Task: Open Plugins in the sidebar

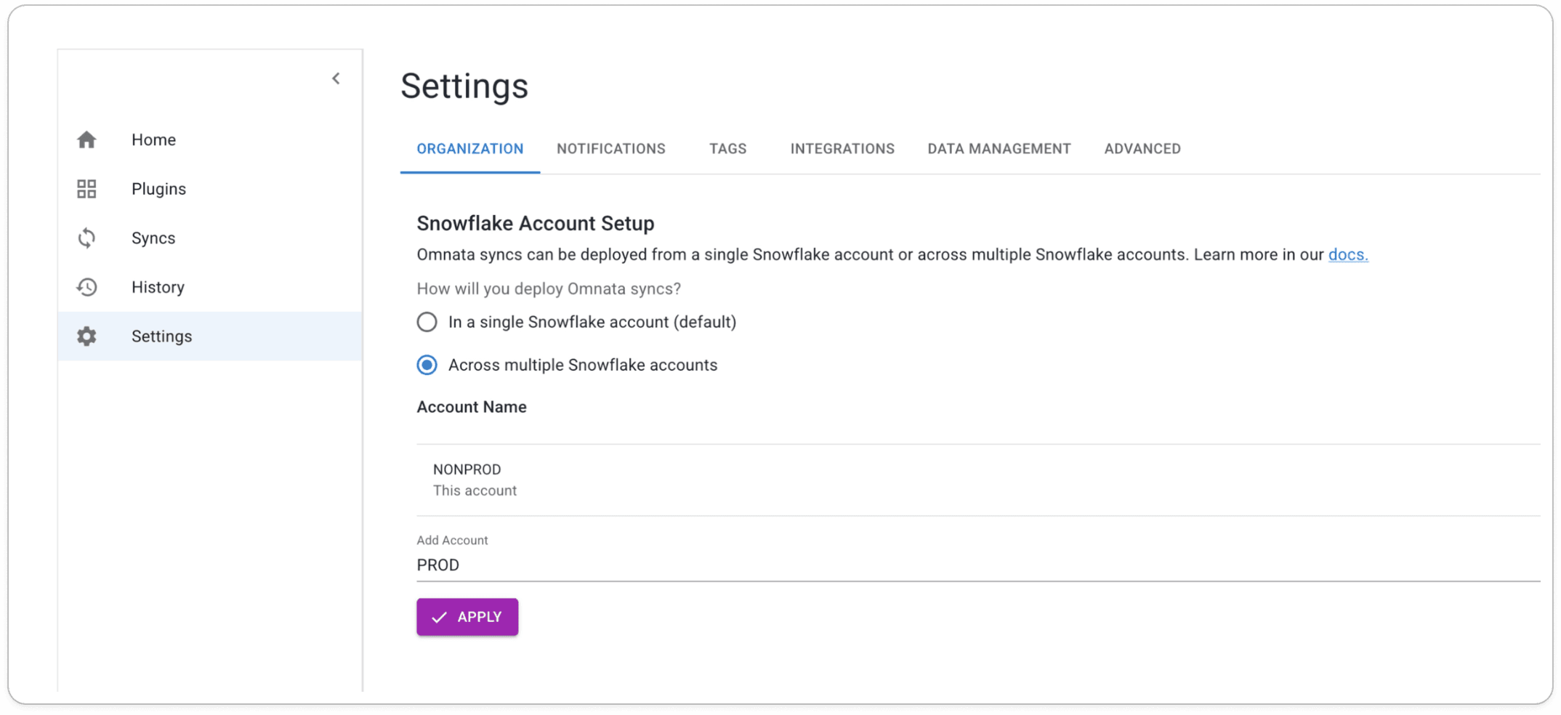Action: pyautogui.click(x=210, y=189)
